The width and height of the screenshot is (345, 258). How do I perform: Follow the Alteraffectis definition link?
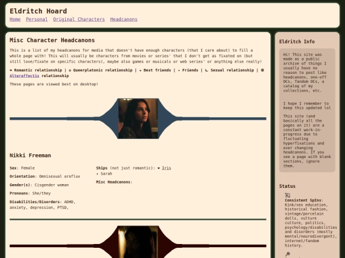(x=24, y=76)
